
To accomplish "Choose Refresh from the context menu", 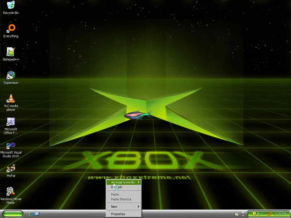I will click(x=124, y=187).
